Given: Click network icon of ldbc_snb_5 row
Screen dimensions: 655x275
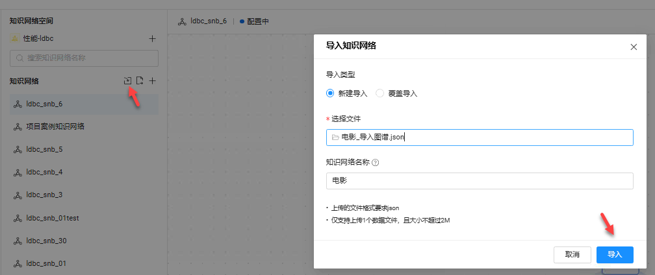Looking at the screenshot, I should pos(18,150).
